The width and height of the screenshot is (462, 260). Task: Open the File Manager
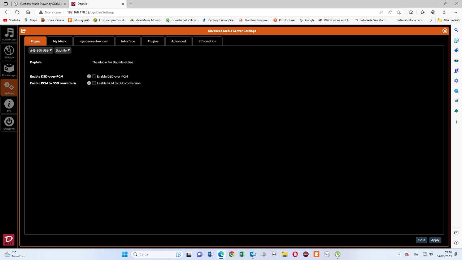click(x=9, y=69)
